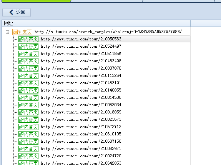Select URL text http://www.tuniu.com/tour/210050563
The width and height of the screenshot is (221, 165).
tap(81, 39)
